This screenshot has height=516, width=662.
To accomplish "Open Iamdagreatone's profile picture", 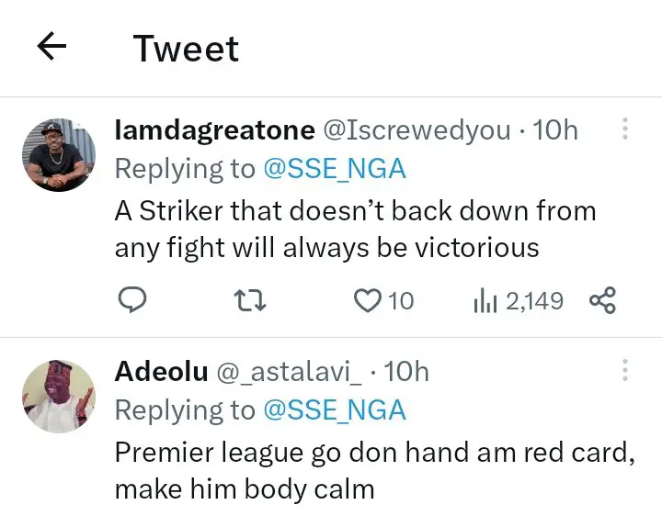I will point(58,154).
